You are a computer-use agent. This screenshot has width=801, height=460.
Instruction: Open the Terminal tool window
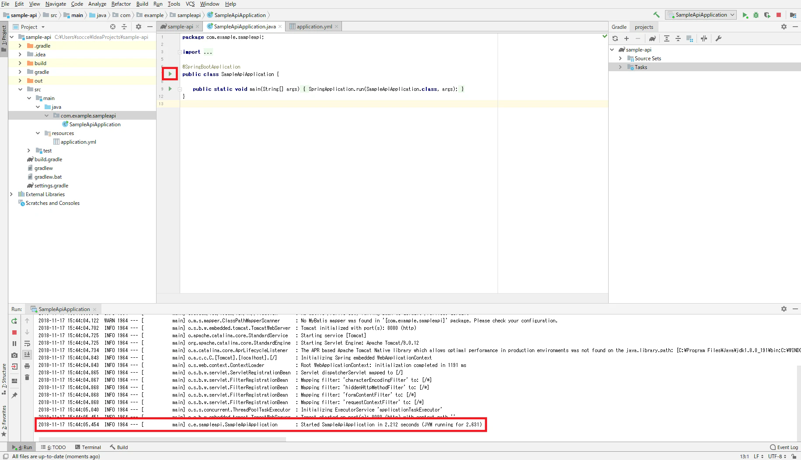tap(87, 447)
